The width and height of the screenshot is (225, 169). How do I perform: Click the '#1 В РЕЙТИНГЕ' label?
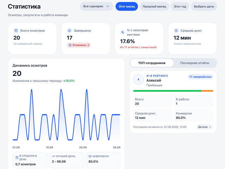(157, 76)
